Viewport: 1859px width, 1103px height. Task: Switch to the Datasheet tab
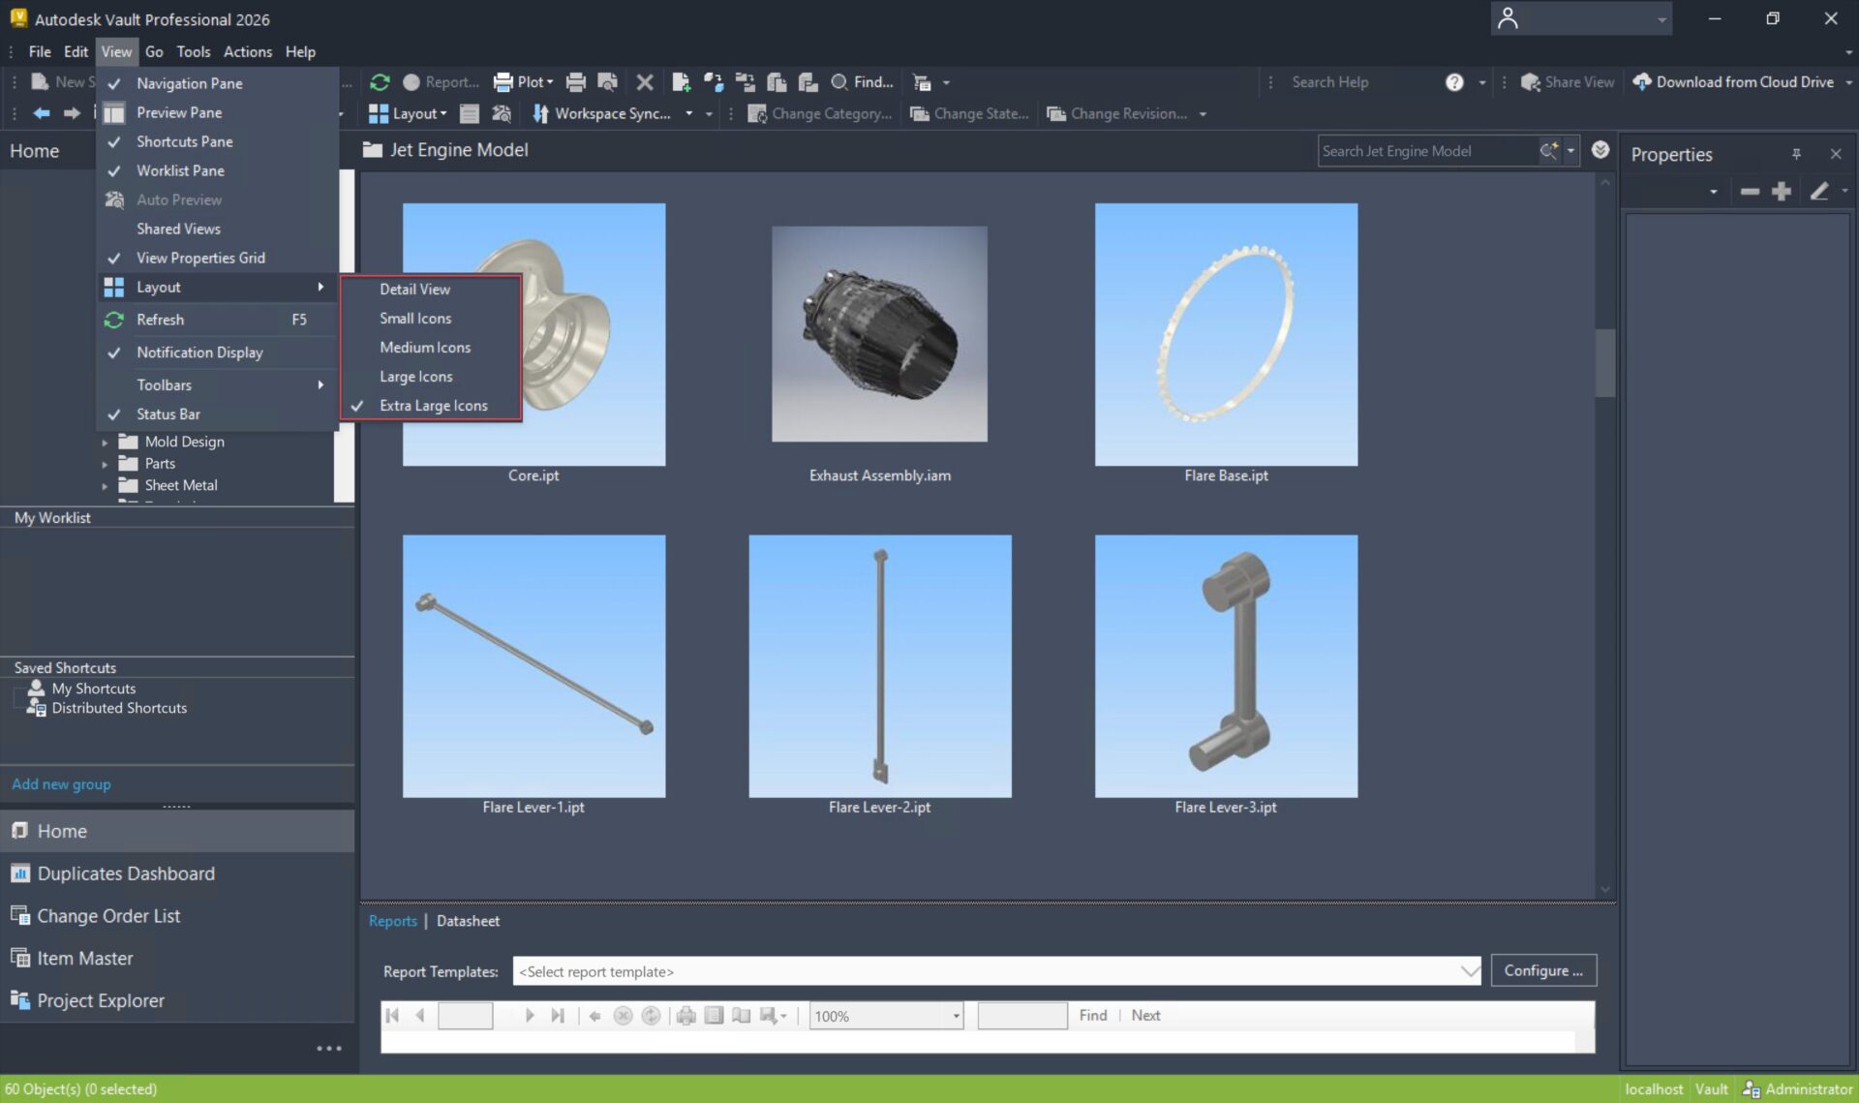click(x=468, y=920)
